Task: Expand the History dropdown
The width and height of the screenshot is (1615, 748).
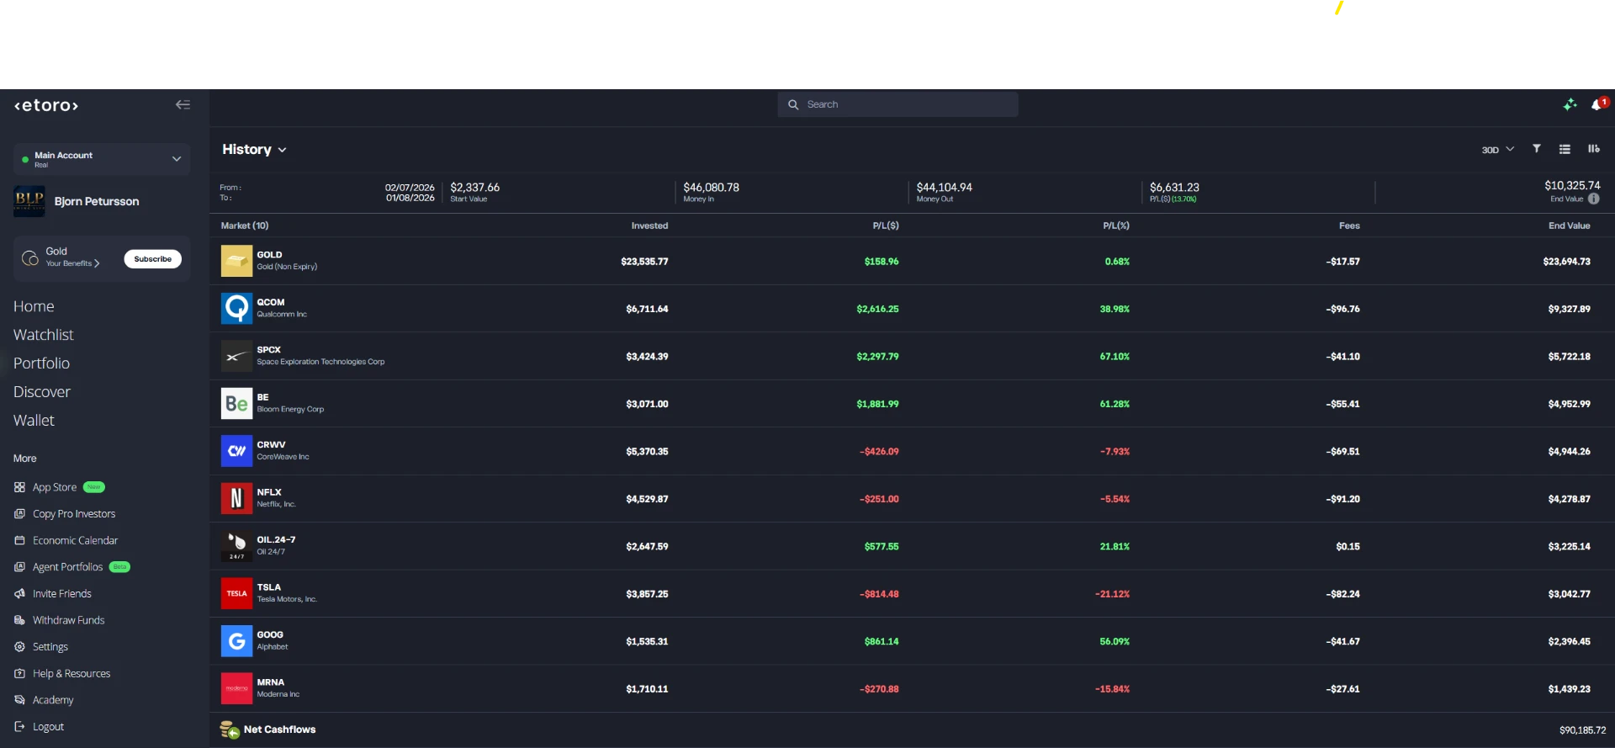Action: click(x=254, y=150)
